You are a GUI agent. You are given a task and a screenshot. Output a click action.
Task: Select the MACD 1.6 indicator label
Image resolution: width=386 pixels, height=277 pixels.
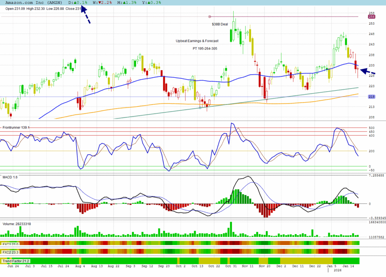point(10,177)
